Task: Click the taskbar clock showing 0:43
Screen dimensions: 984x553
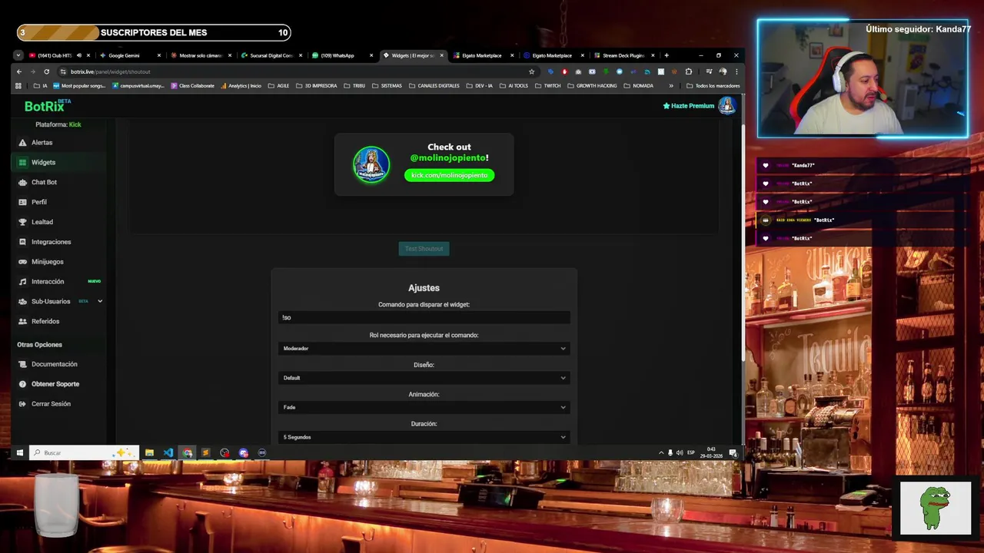Action: click(711, 452)
